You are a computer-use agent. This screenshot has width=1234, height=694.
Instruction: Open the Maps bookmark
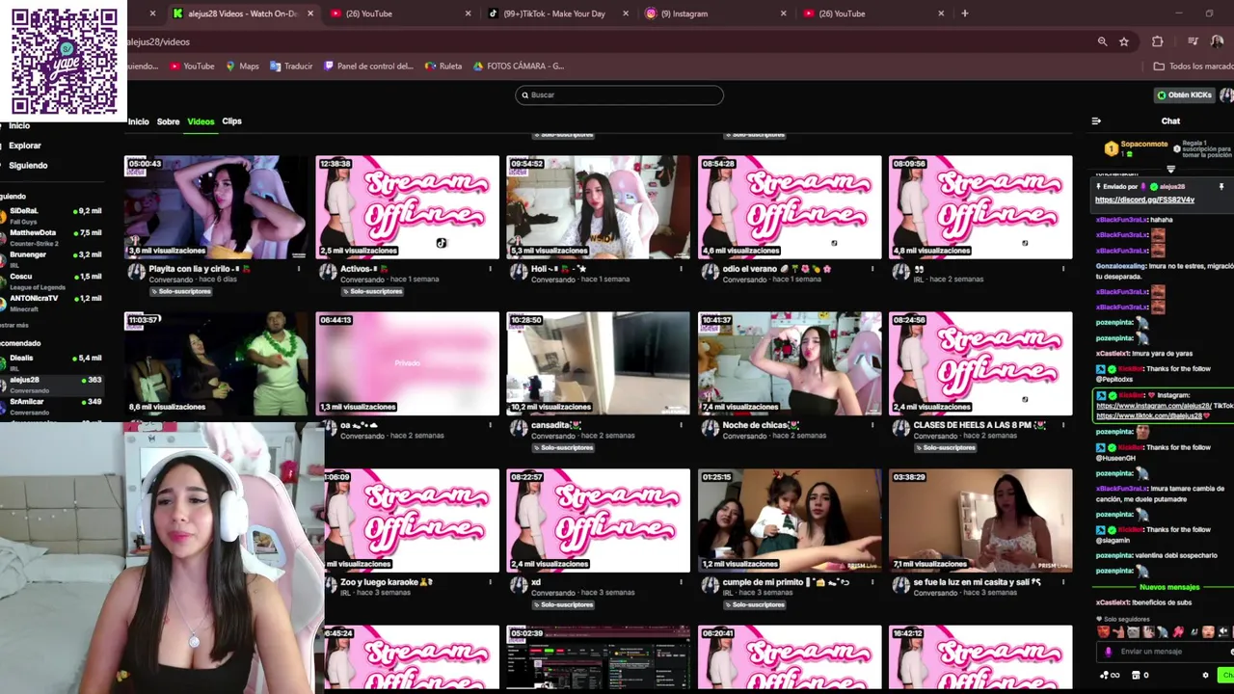[242, 67]
